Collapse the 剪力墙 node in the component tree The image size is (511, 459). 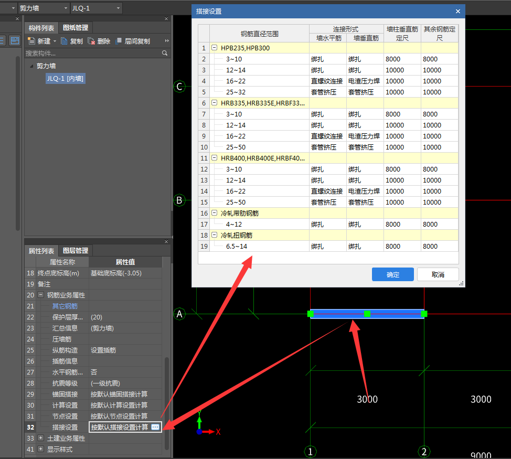tap(31, 66)
